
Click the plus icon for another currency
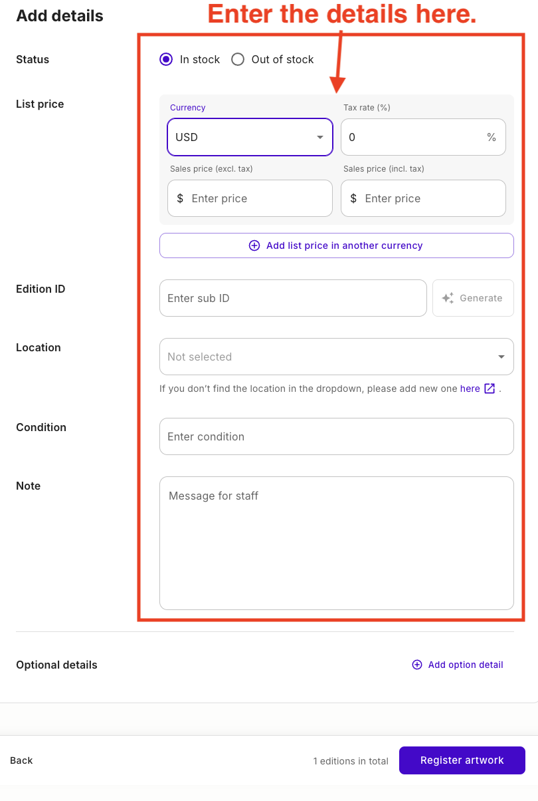pyautogui.click(x=254, y=245)
